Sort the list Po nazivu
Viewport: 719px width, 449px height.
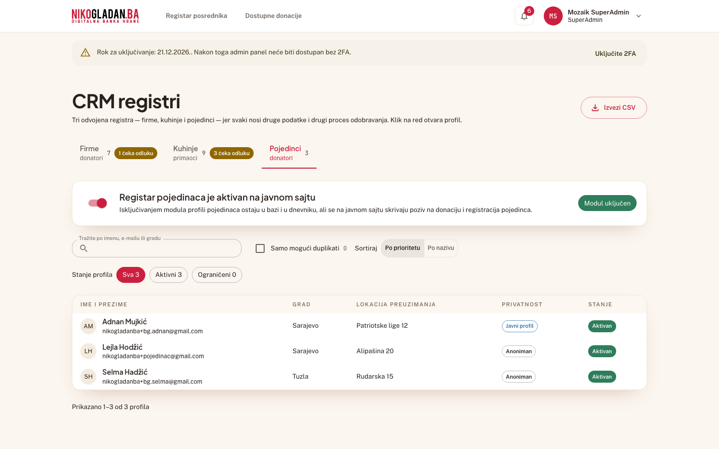point(441,248)
